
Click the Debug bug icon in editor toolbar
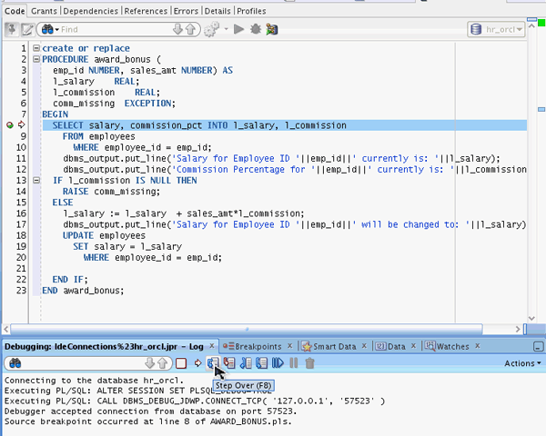pyautogui.click(x=256, y=30)
